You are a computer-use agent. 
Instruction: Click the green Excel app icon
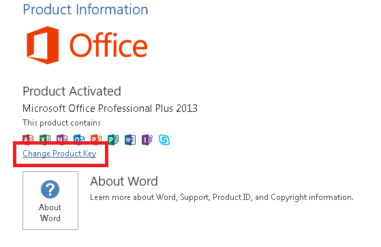(x=45, y=139)
